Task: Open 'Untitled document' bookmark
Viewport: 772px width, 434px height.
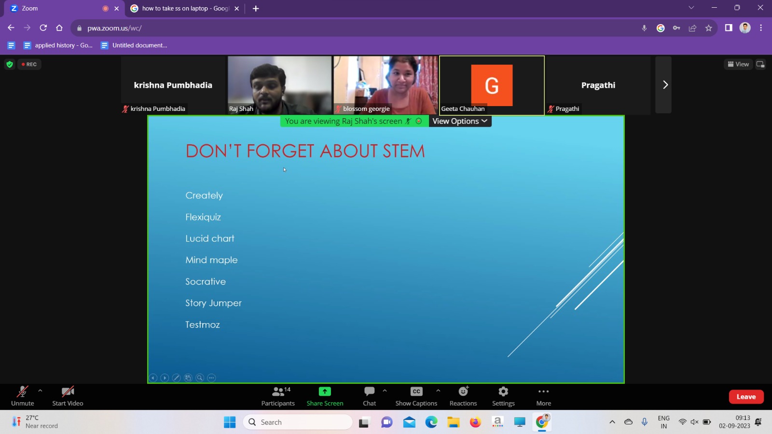Action: pos(134,45)
